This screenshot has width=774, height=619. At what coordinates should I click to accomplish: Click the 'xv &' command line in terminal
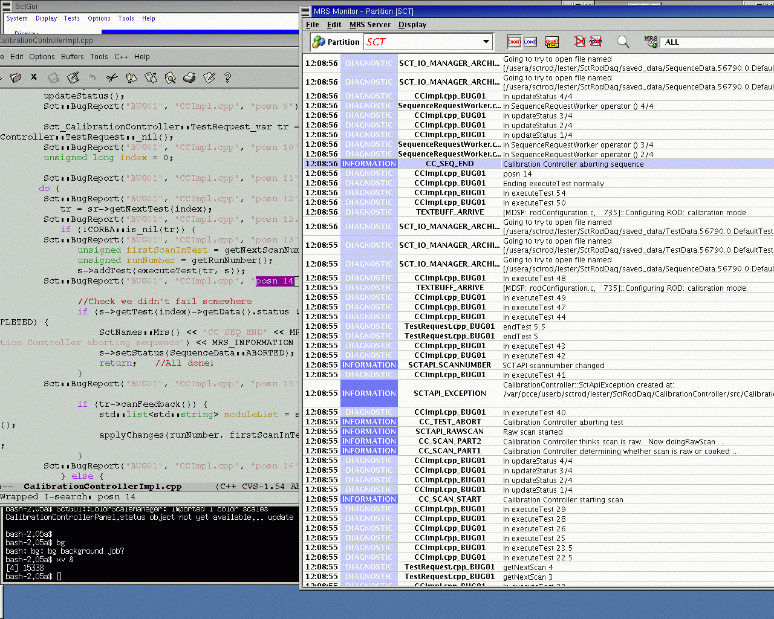tap(39, 560)
